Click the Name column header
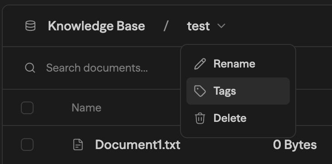332x164 pixels. (86, 108)
